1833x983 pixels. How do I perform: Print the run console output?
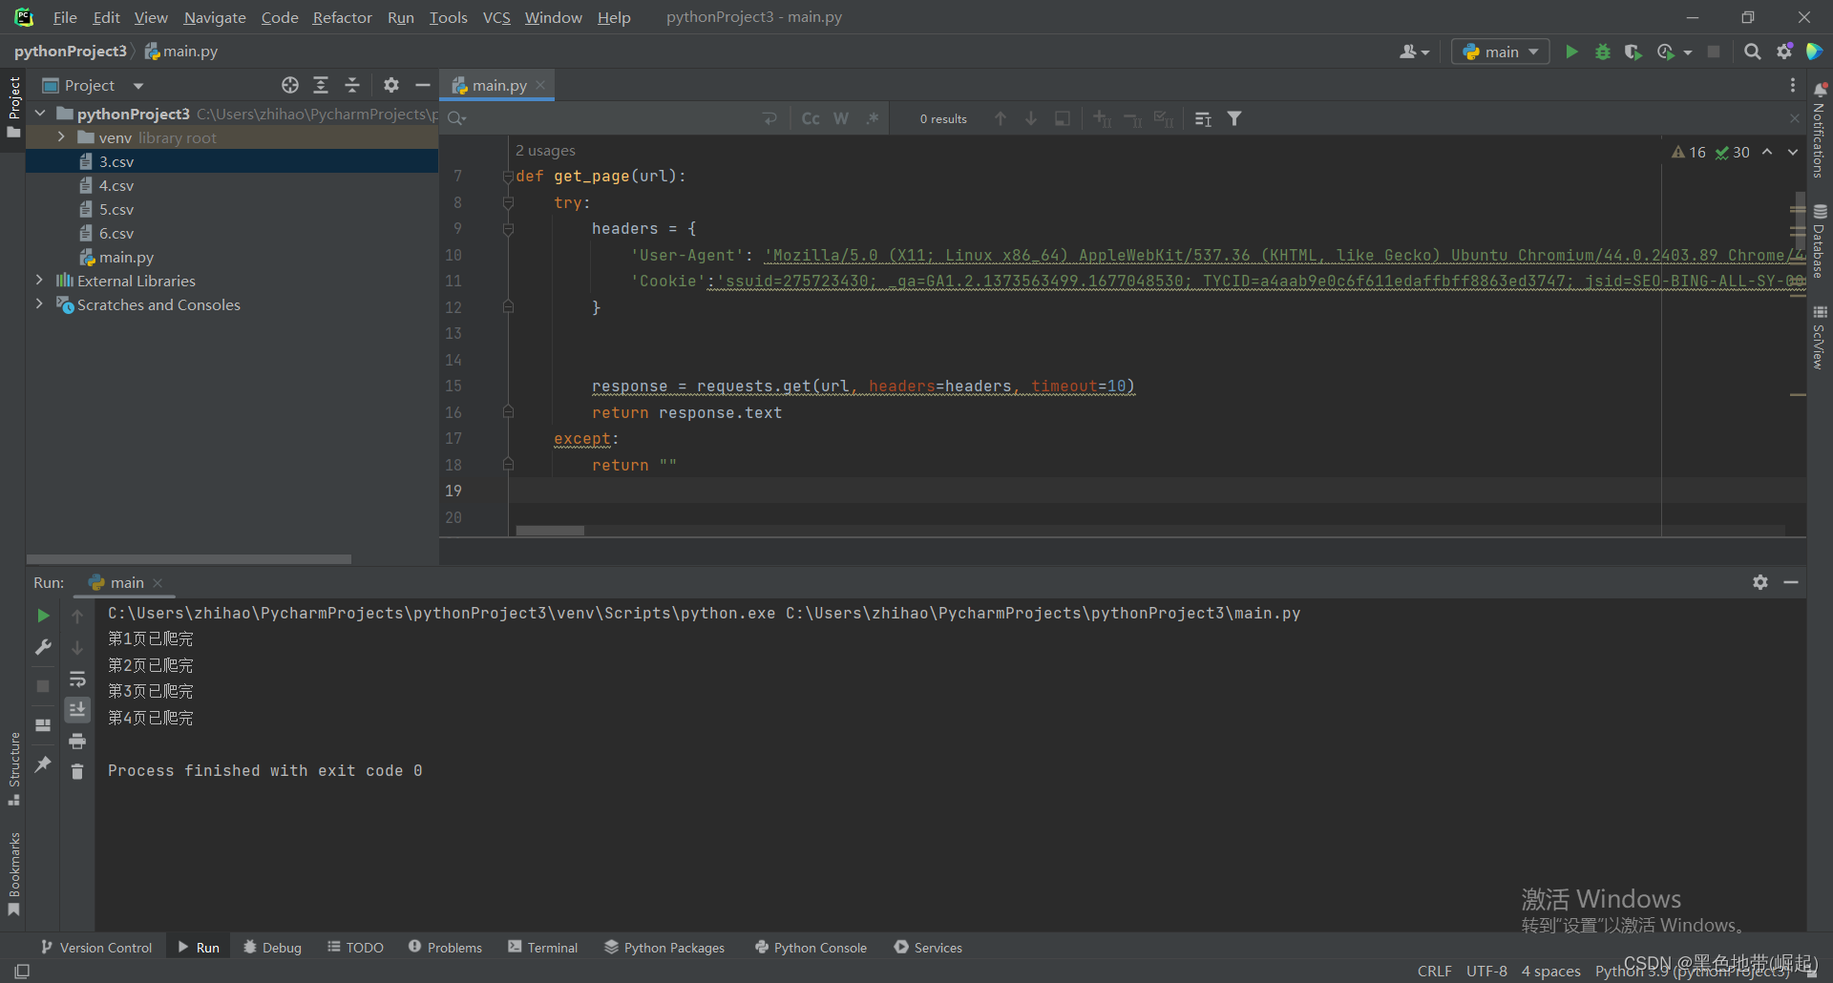coord(77,742)
